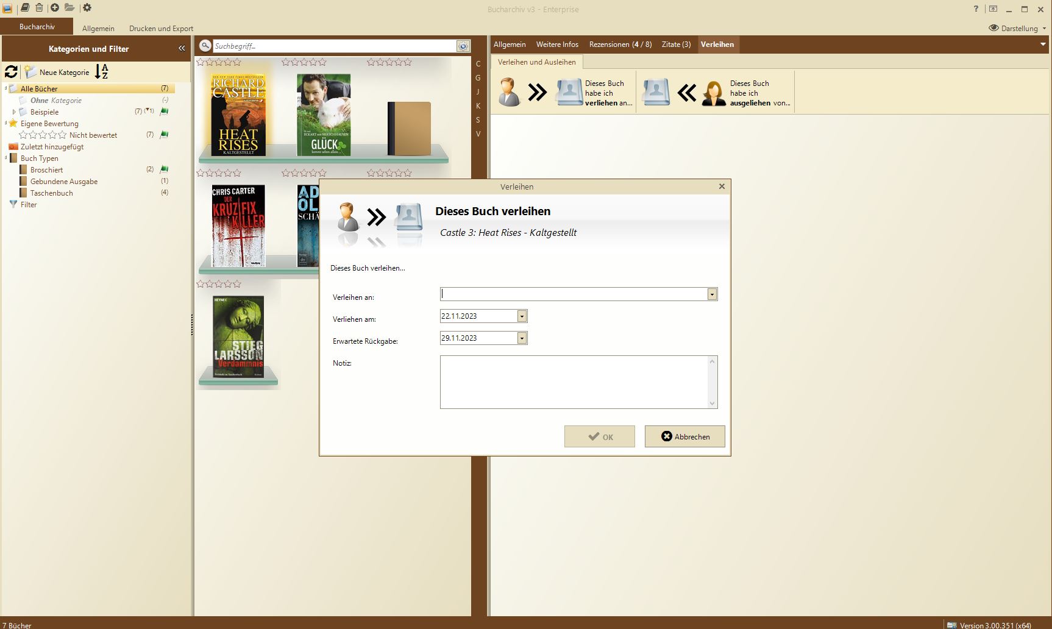The height and width of the screenshot is (629, 1052).
Task: Open settings via the gear icon
Action: point(87,8)
